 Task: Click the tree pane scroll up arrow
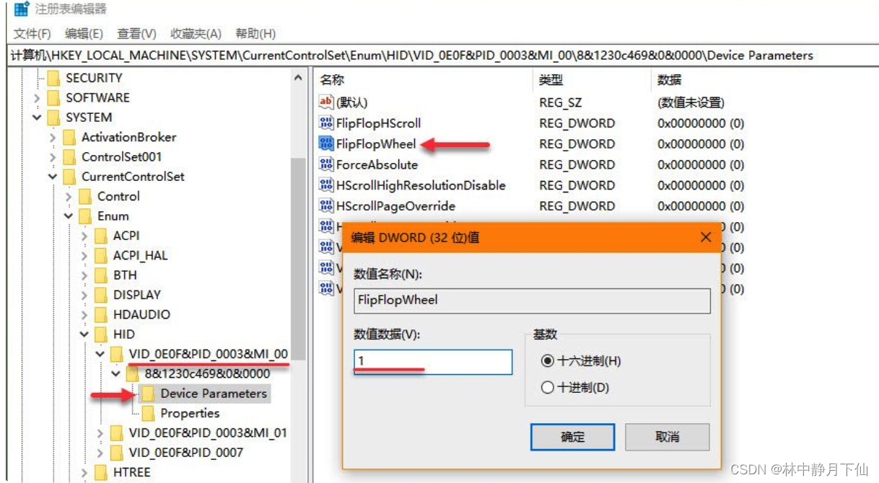click(x=299, y=77)
